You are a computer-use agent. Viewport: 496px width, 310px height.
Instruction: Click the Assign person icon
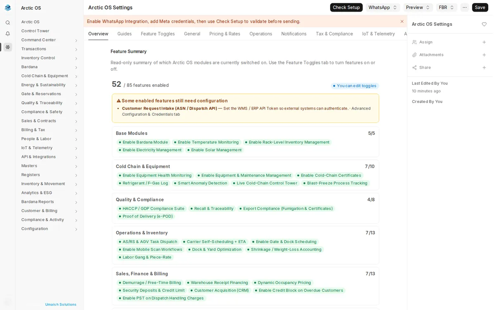415,42
